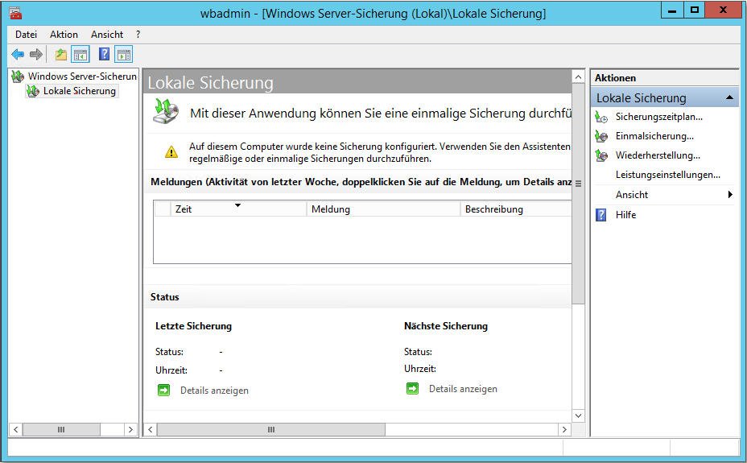
Task: Click green arrow icon under Letzte Sicherung
Action: pos(163,390)
